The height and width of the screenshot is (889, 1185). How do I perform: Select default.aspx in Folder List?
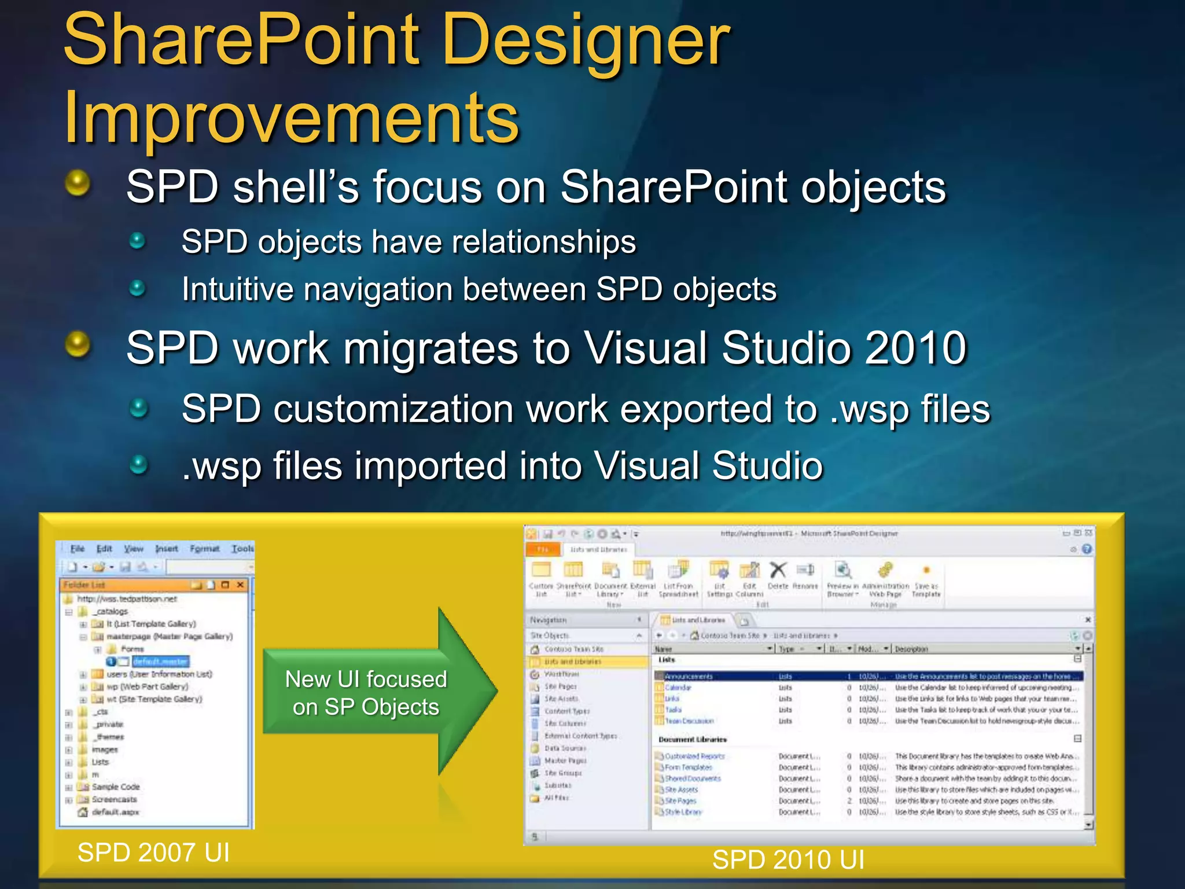[115, 812]
